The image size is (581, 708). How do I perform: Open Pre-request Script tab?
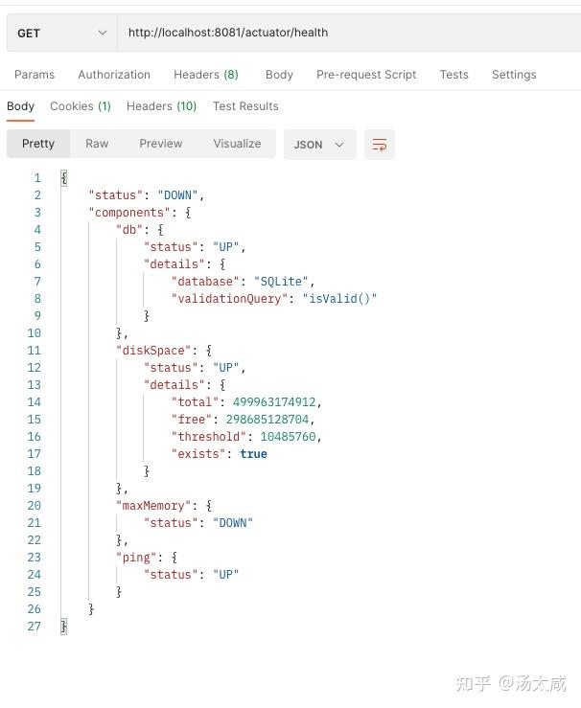[x=366, y=75]
